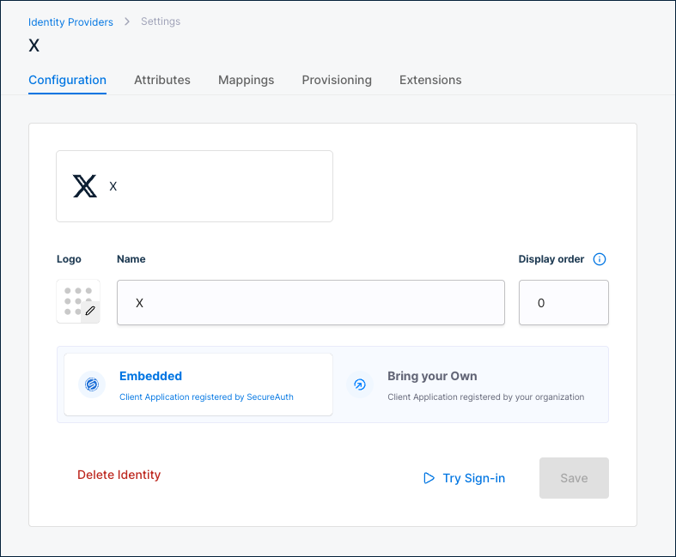Click the Logo placeholder thumbnail

tap(78, 301)
